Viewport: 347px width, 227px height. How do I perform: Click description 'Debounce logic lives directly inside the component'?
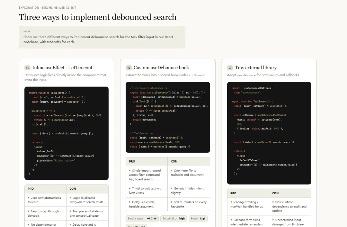click(65, 77)
